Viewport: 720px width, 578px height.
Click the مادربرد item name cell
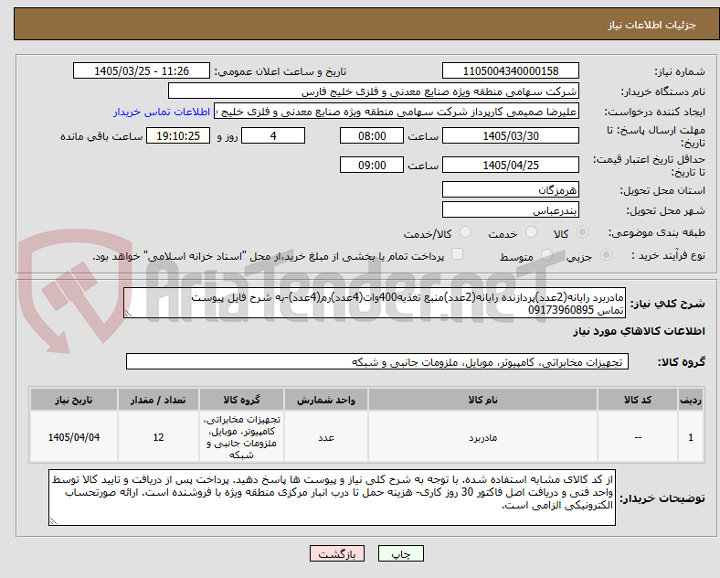pos(482,437)
